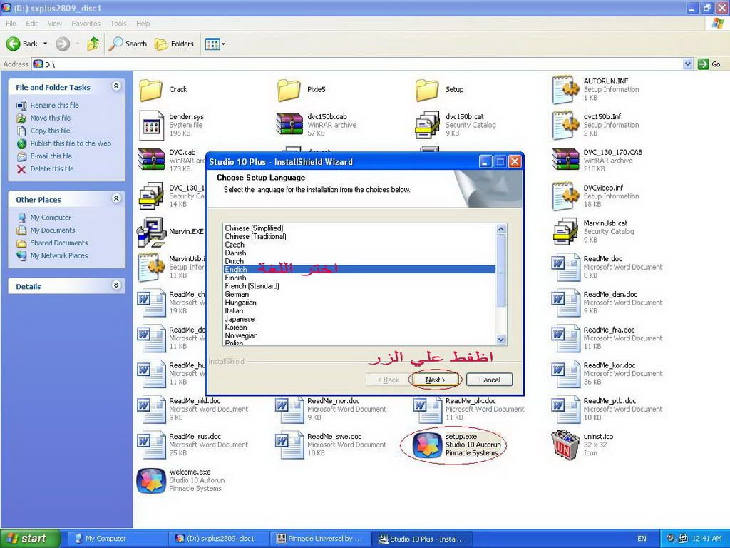The height and width of the screenshot is (548, 730).
Task: Click the language list scroll up arrow
Action: tap(501, 229)
